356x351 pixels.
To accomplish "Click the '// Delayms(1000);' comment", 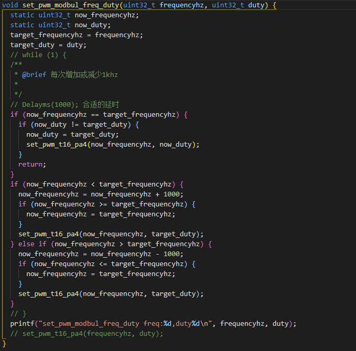I will click(x=64, y=105).
